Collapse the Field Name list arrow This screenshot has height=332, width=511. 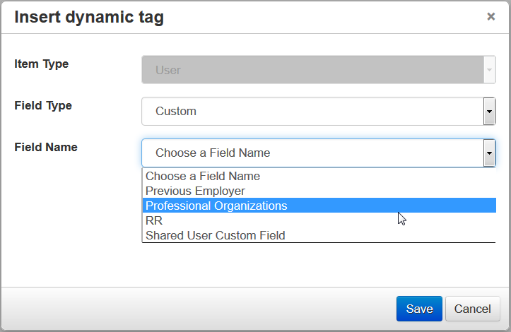pyautogui.click(x=489, y=153)
